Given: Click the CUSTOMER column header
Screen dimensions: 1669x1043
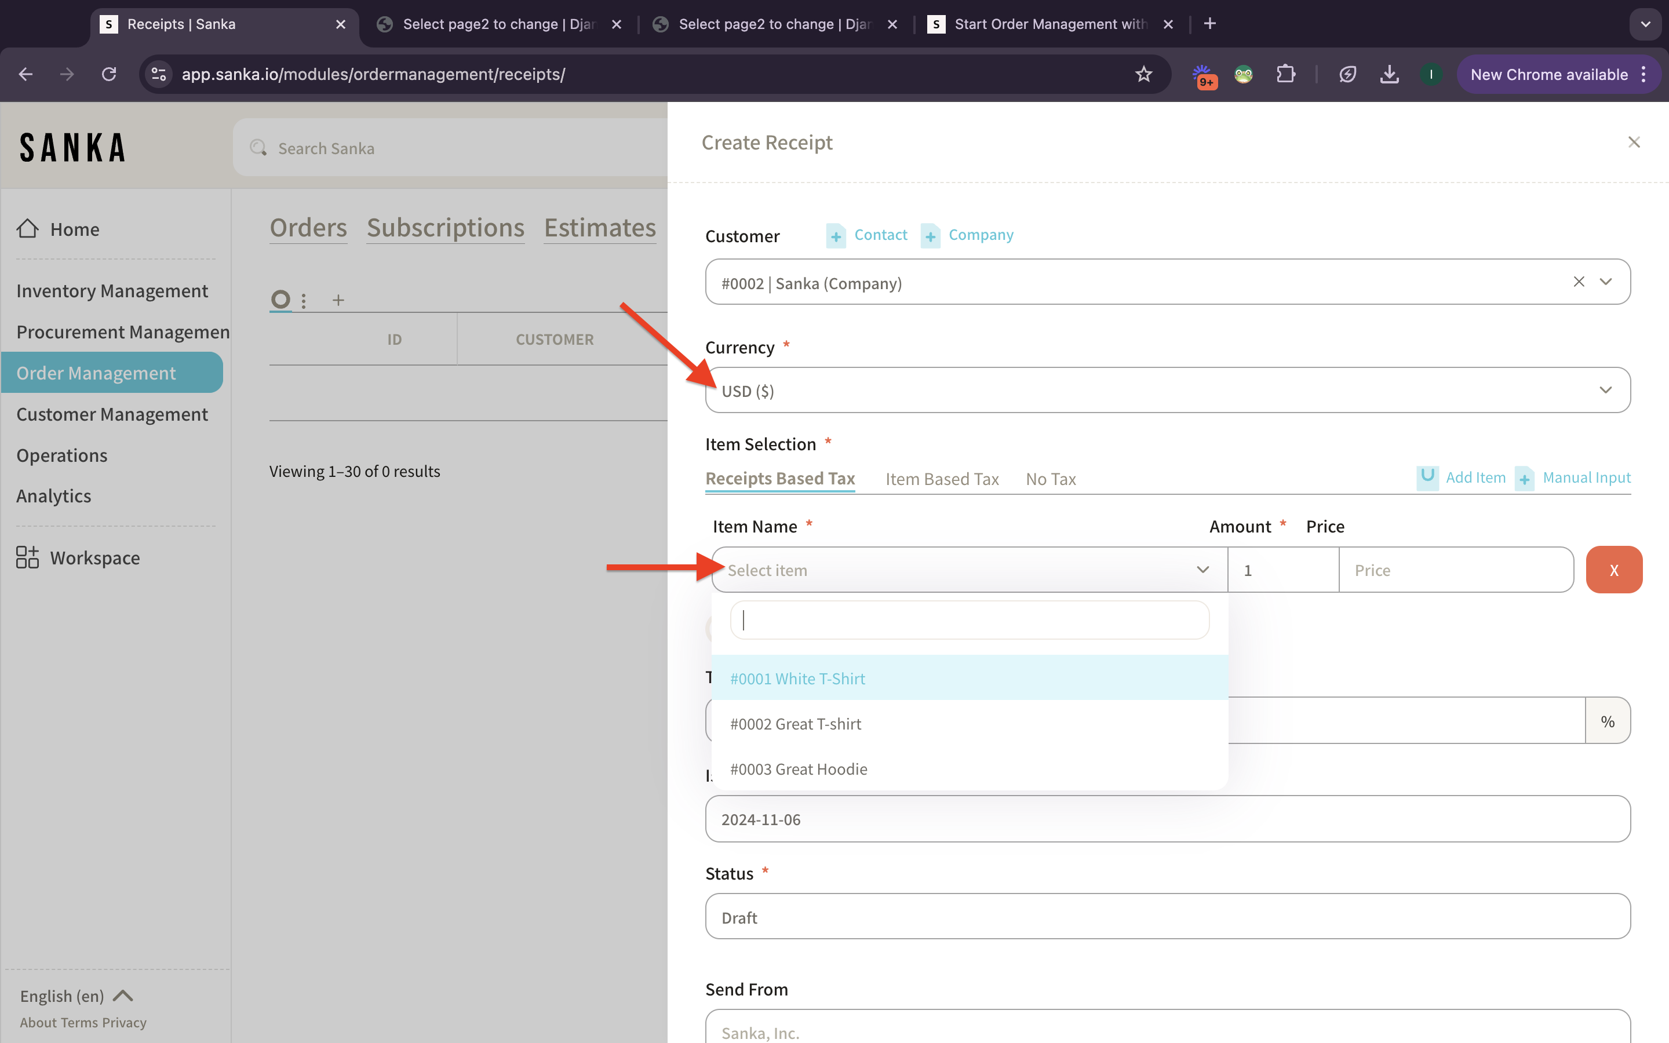Looking at the screenshot, I should tap(555, 339).
